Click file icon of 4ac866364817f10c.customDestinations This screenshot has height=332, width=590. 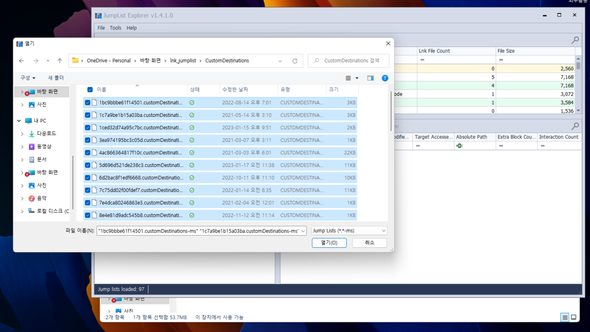click(x=94, y=153)
